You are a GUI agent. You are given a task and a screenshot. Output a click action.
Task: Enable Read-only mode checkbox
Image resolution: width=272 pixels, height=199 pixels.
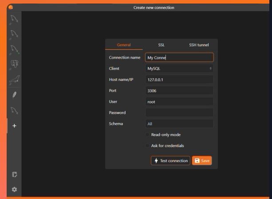pyautogui.click(x=147, y=135)
